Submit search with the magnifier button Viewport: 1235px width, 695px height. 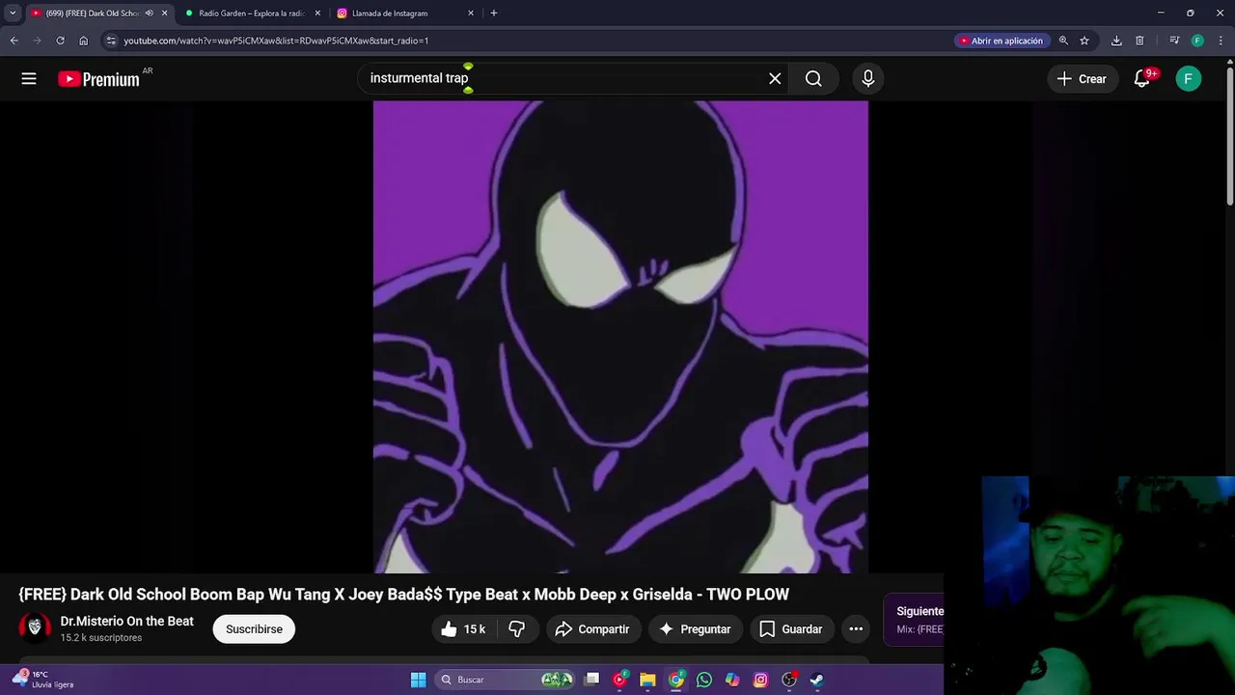click(813, 79)
